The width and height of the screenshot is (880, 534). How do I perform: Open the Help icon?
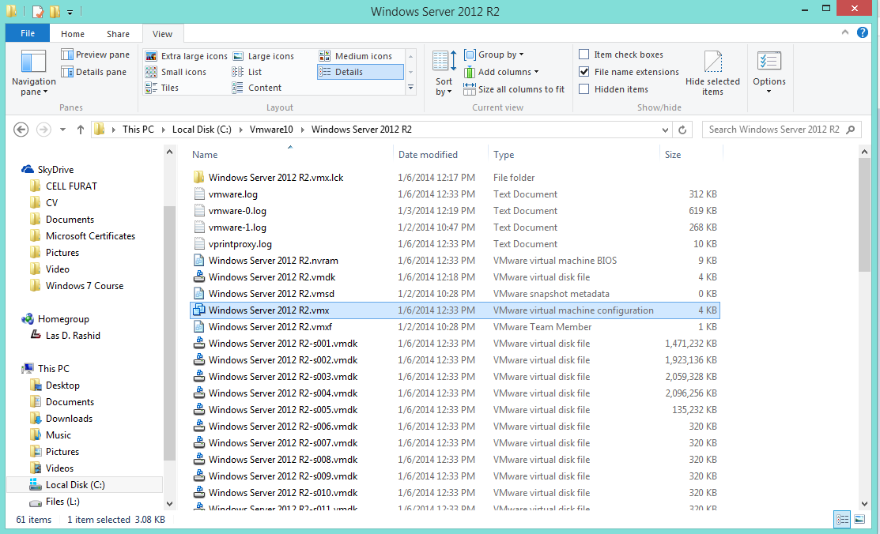pyautogui.click(x=863, y=32)
